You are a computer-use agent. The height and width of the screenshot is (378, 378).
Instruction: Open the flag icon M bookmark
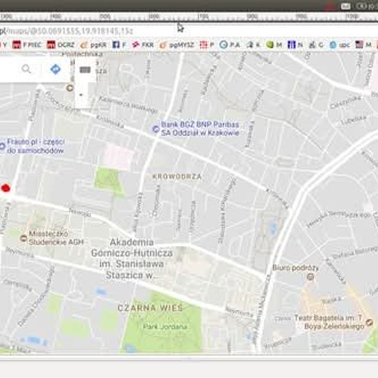click(363, 45)
